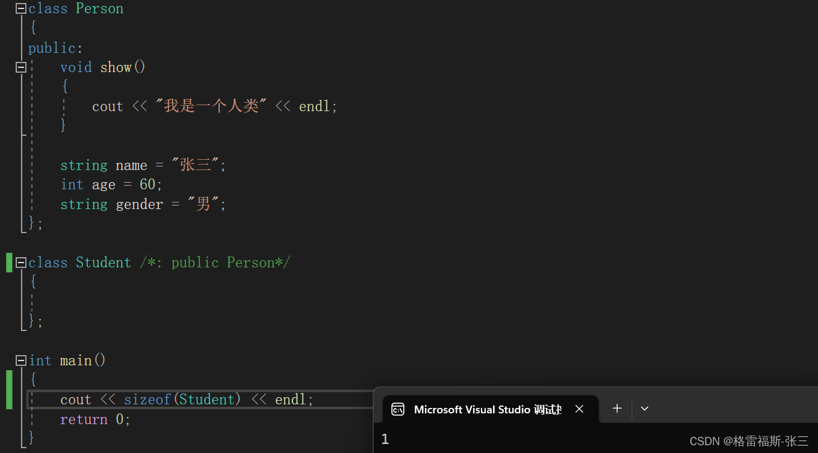This screenshot has height=453, width=818.
Task: Click the console icon on the debug tab
Action: tap(398, 409)
